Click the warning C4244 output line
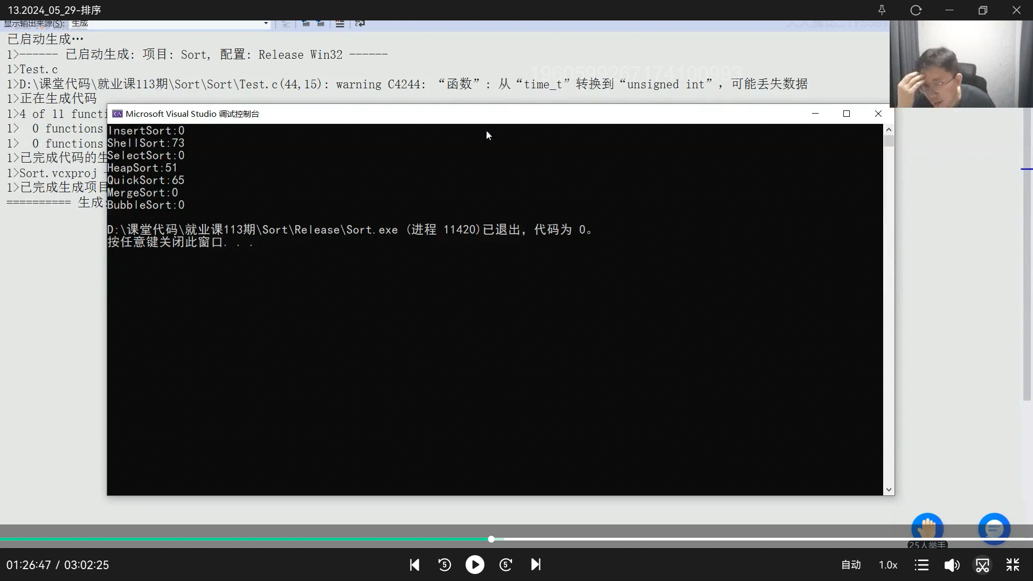1033x581 pixels. (407, 84)
